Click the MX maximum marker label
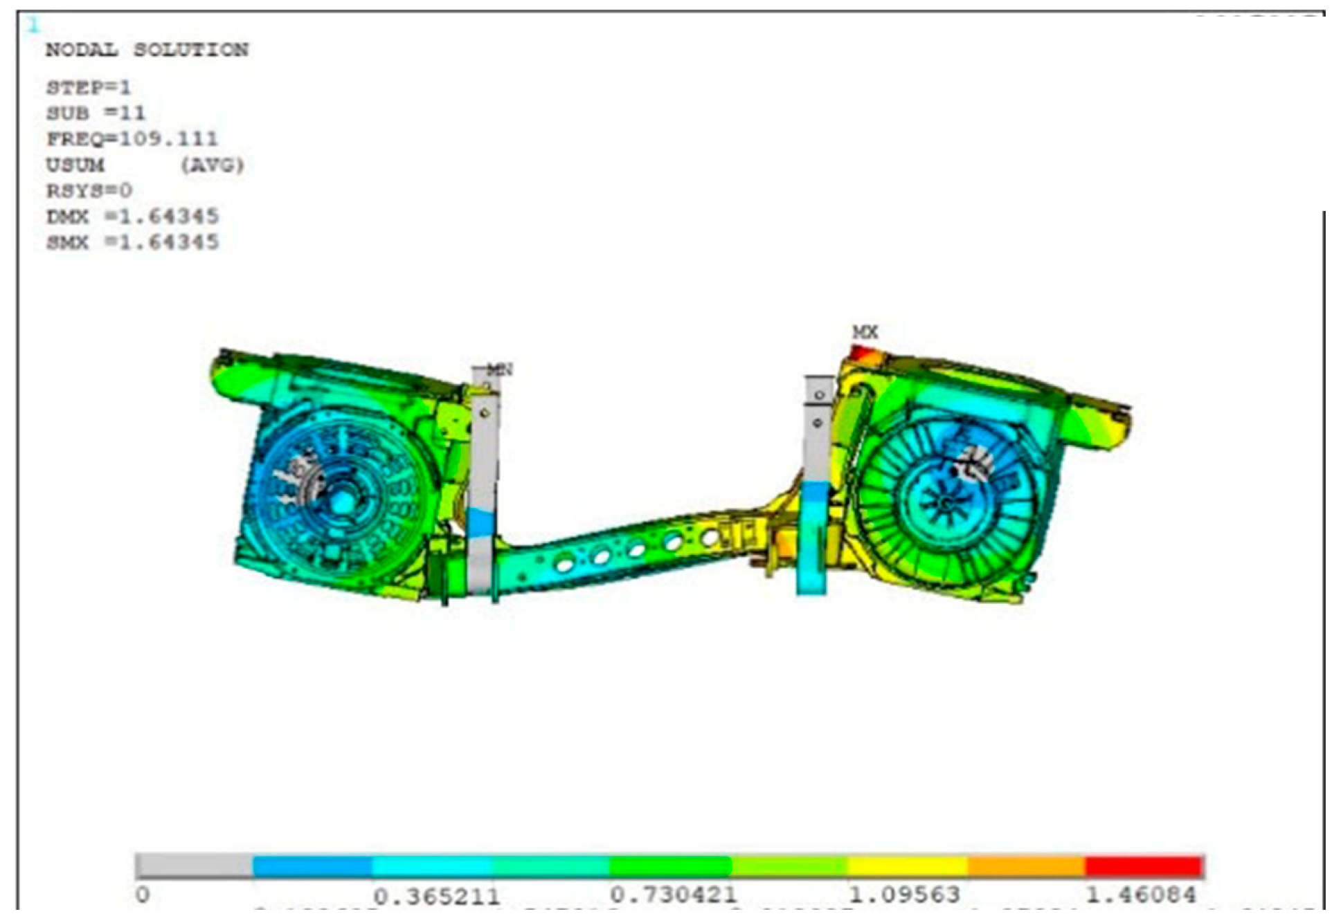The height and width of the screenshot is (923, 1341). (x=865, y=333)
